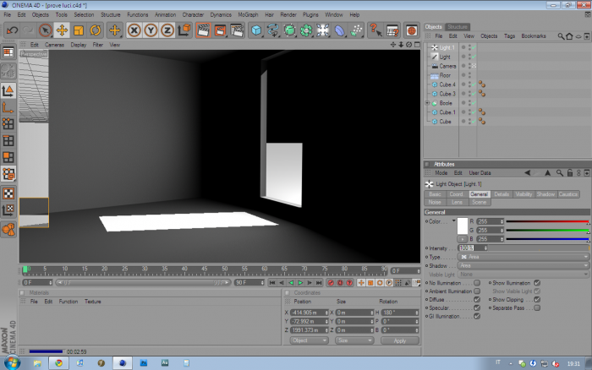This screenshot has width=592, height=370.
Task: Toggle the Specular checkbox
Action: [477, 307]
